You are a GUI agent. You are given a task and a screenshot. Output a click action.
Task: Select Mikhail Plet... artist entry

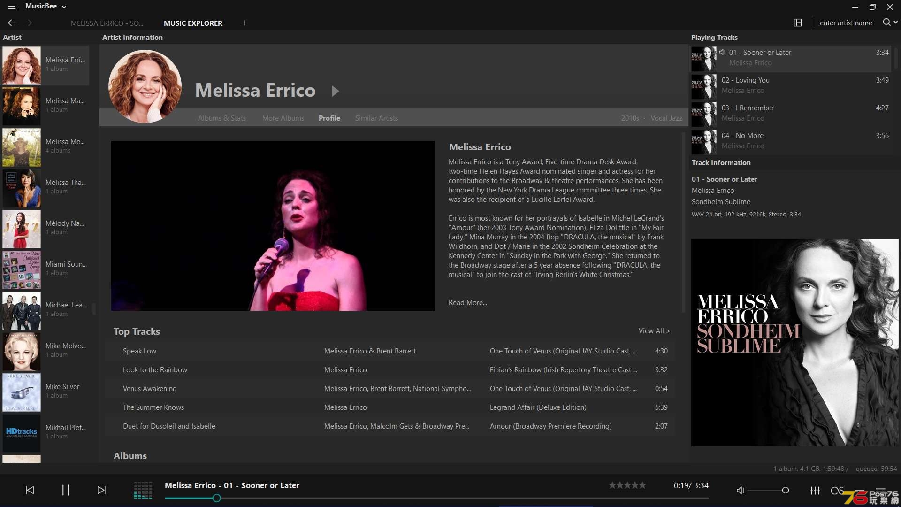(46, 433)
